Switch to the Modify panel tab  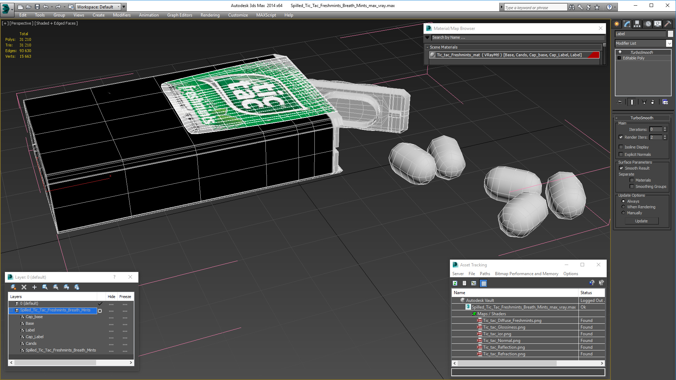(x=627, y=24)
